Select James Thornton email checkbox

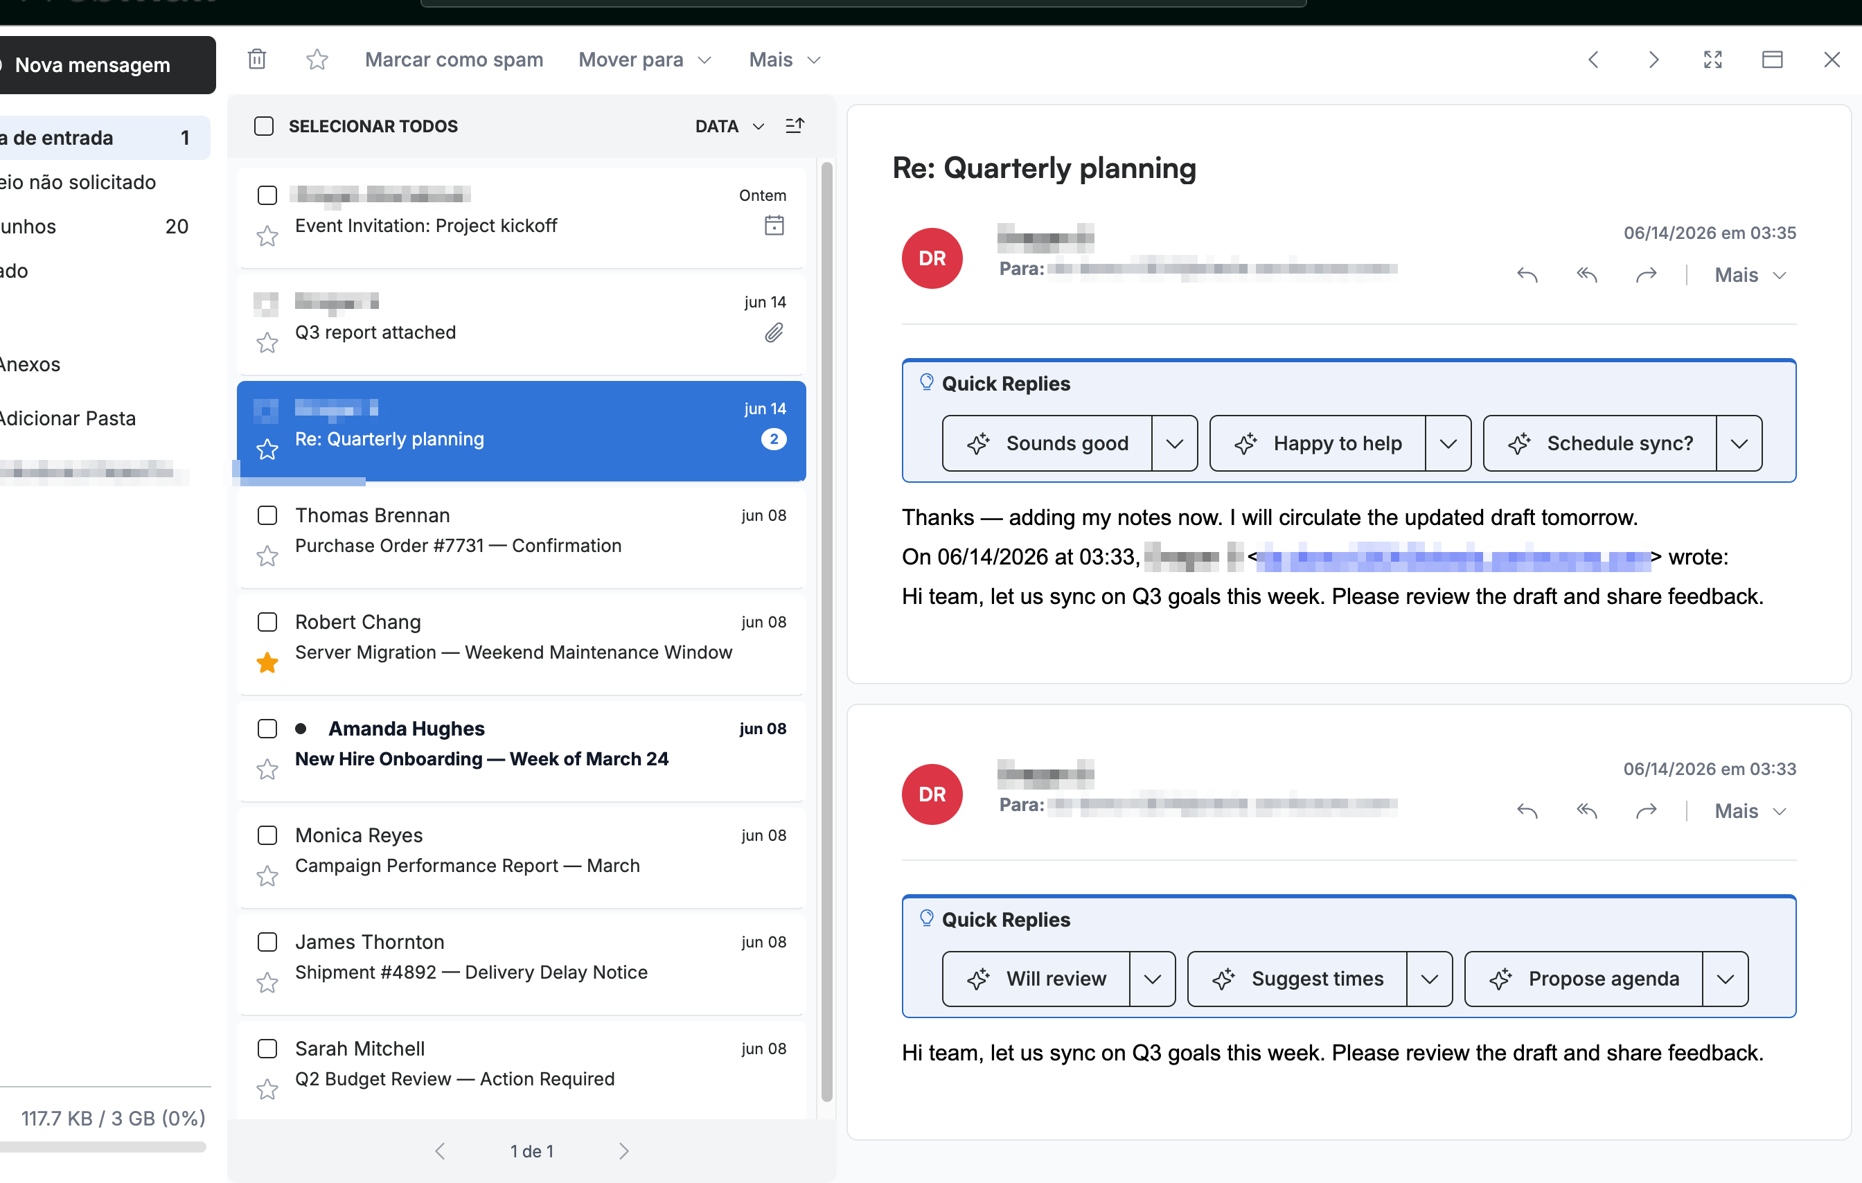tap(267, 943)
